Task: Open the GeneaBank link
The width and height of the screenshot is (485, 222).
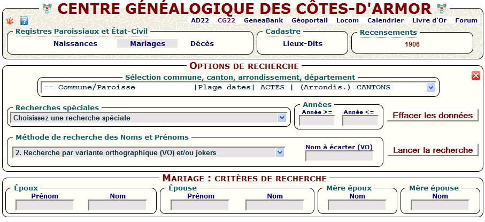Action: coord(259,20)
